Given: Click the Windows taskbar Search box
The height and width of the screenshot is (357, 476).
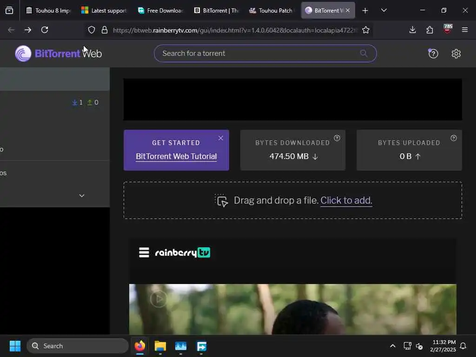Looking at the screenshot, I should point(78,346).
